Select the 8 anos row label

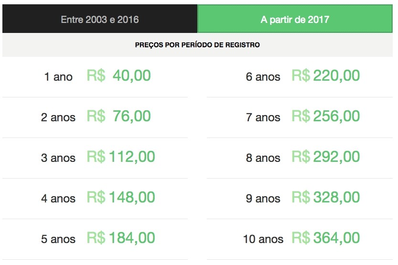click(263, 158)
